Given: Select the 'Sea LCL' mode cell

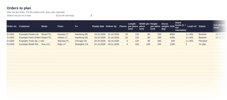Looking at the screenshot, I should (46, 44).
